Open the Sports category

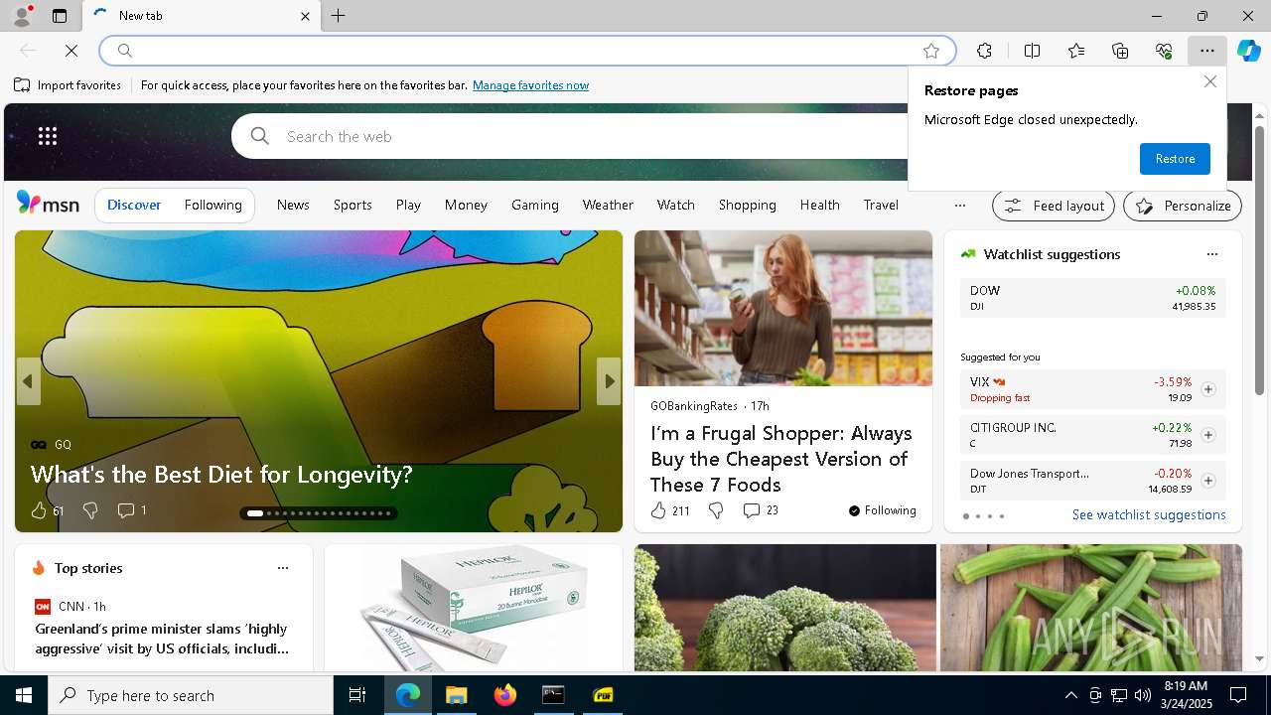click(353, 205)
